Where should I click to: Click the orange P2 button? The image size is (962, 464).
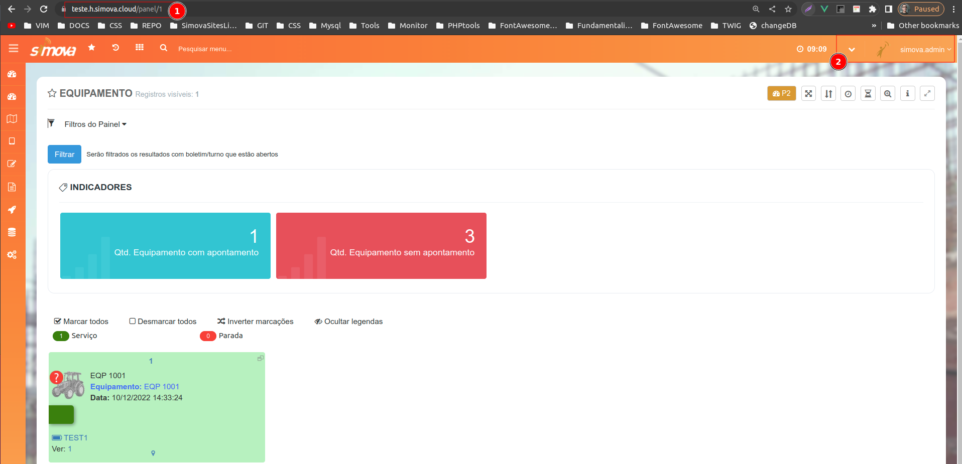(x=781, y=94)
